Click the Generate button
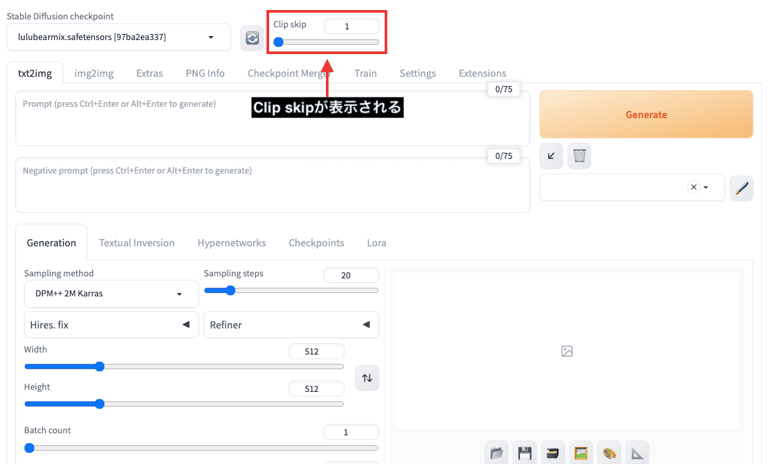The width and height of the screenshot is (768, 464). coord(646,115)
